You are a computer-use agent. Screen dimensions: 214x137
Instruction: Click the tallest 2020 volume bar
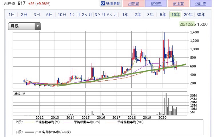click(166, 104)
